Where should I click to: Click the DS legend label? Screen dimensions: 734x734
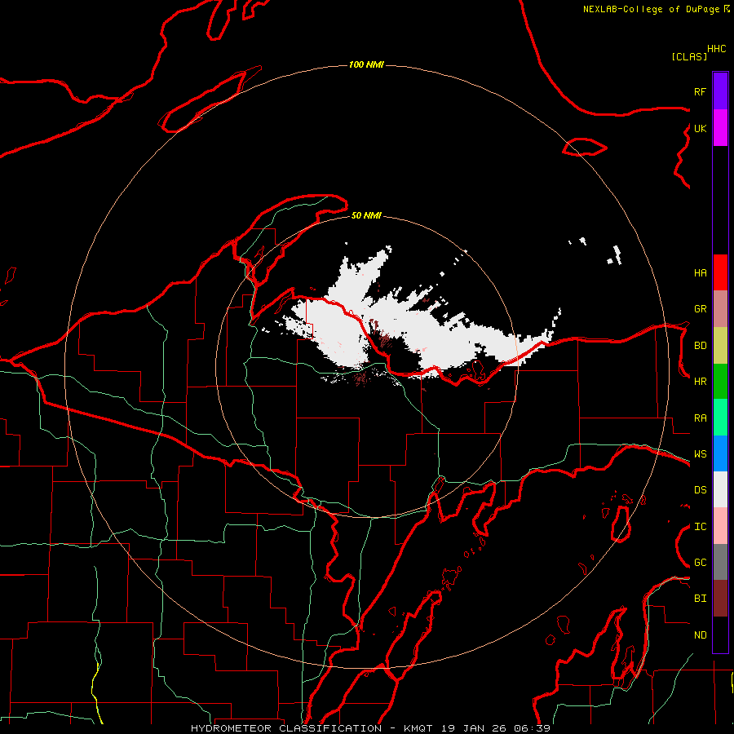click(700, 490)
